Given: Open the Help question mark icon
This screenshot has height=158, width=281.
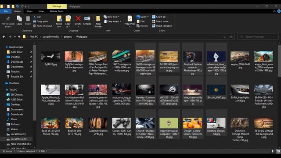Looking at the screenshot, I should [279, 11].
